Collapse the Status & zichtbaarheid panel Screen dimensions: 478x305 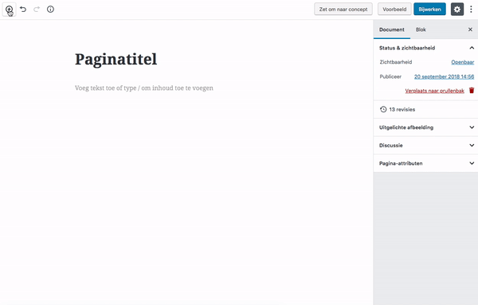click(425, 48)
